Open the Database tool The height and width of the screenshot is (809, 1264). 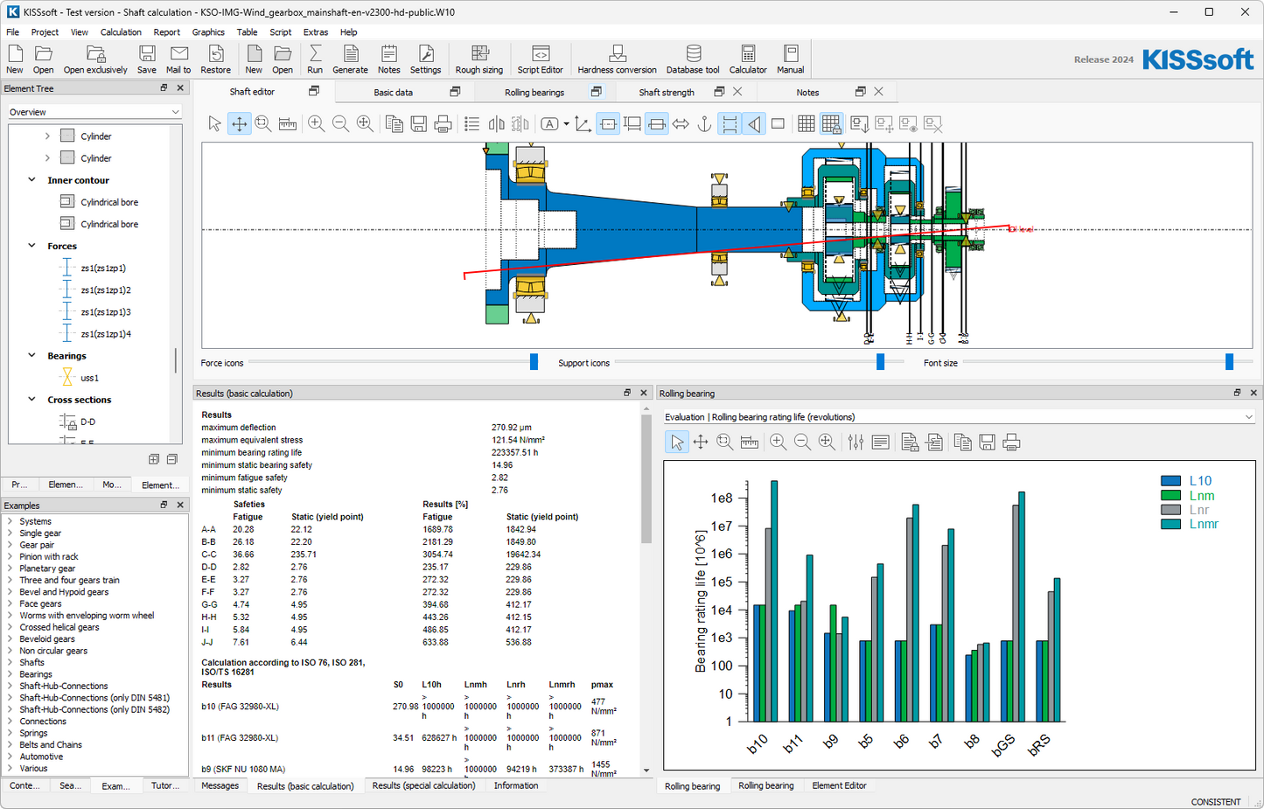pos(692,59)
